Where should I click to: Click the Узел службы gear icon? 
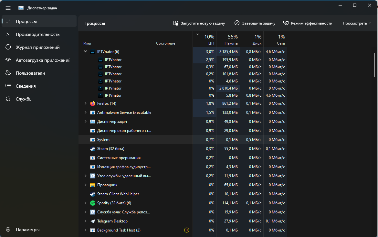[x=93, y=176]
